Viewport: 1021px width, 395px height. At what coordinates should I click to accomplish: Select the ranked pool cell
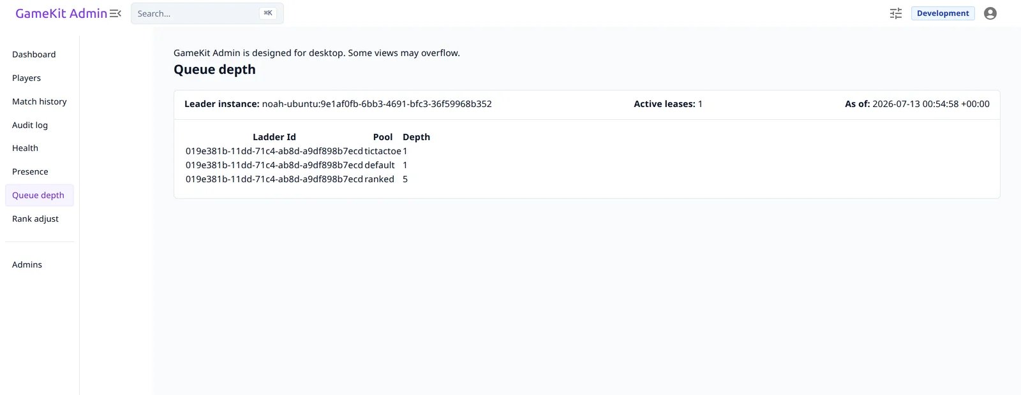tap(379, 179)
